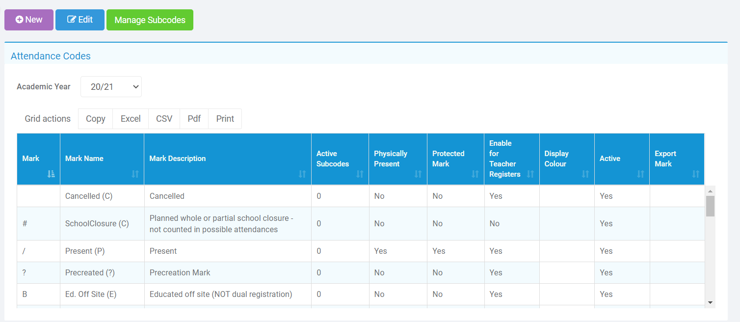Sort the Display Colour column
The width and height of the screenshot is (740, 322).
[x=585, y=174]
